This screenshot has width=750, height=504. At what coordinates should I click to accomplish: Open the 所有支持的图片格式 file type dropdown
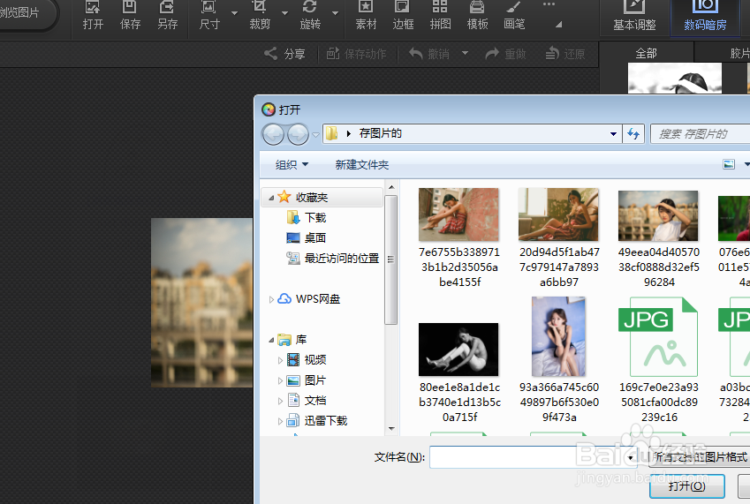pos(700,457)
